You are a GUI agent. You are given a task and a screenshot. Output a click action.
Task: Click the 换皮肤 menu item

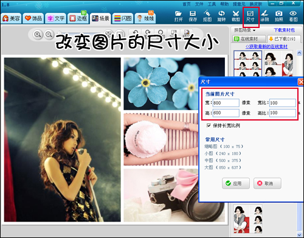pos(256,4)
